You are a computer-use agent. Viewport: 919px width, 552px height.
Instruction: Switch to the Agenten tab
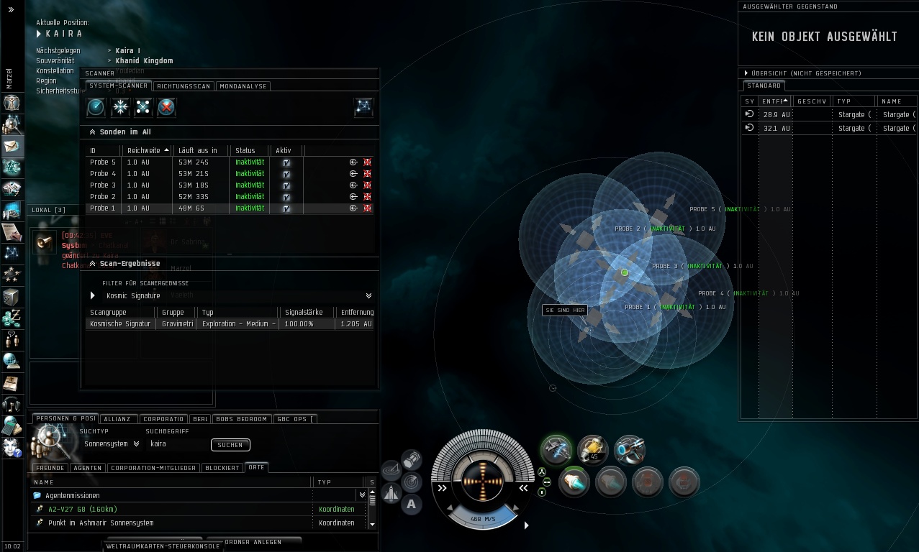click(x=88, y=468)
